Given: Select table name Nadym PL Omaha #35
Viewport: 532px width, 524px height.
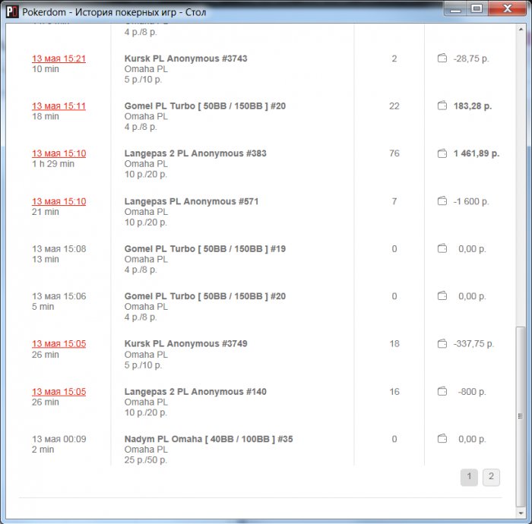Looking at the screenshot, I should tap(209, 439).
